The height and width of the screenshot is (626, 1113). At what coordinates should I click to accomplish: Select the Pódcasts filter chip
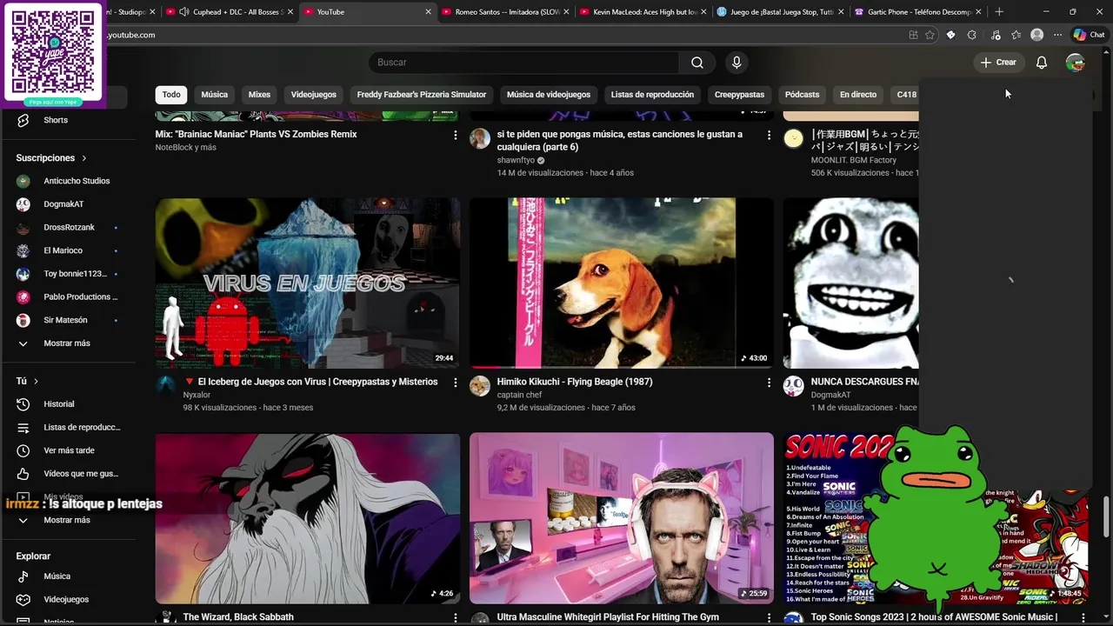(x=802, y=95)
